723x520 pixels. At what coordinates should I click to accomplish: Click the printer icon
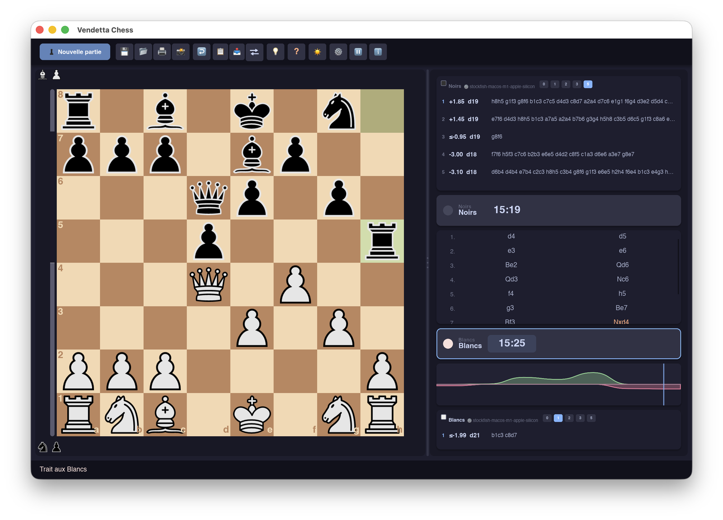click(x=162, y=52)
